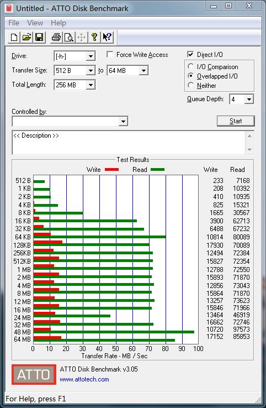
Task: Start the benchmark test
Action: click(x=236, y=121)
